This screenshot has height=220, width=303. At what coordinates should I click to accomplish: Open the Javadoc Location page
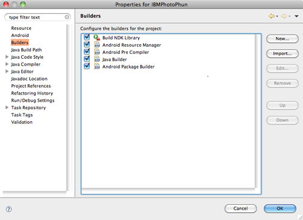(x=29, y=79)
